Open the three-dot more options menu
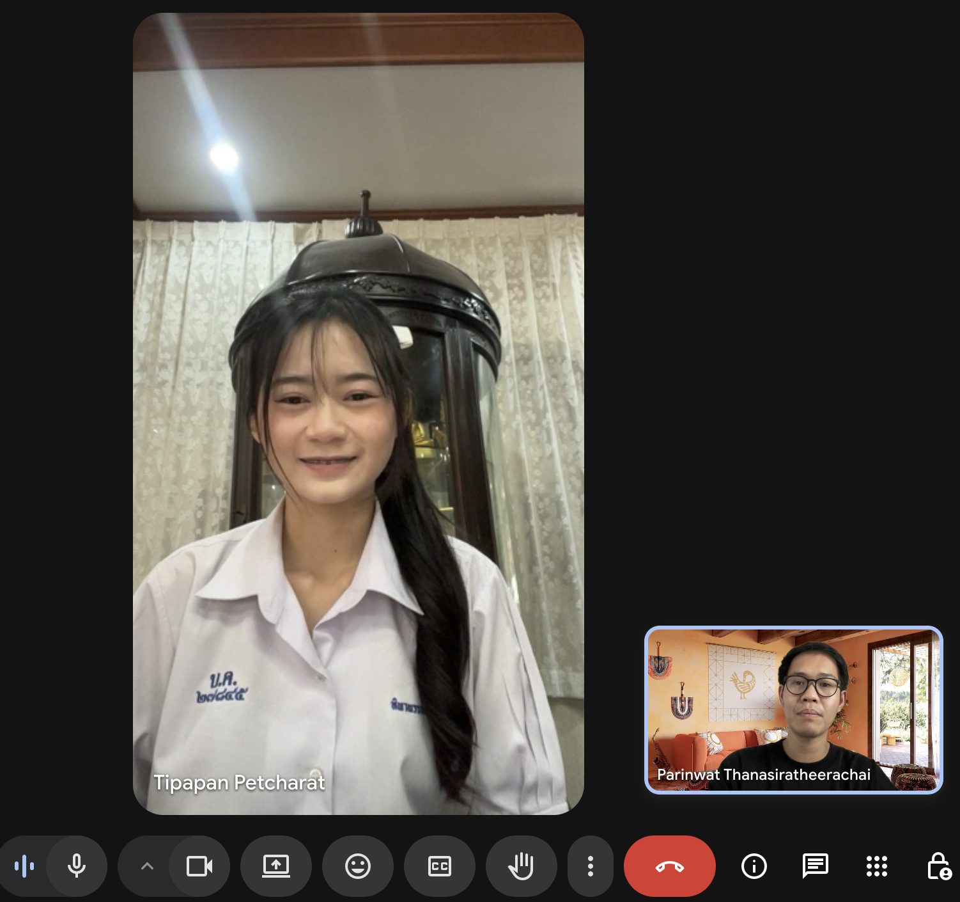 point(590,867)
